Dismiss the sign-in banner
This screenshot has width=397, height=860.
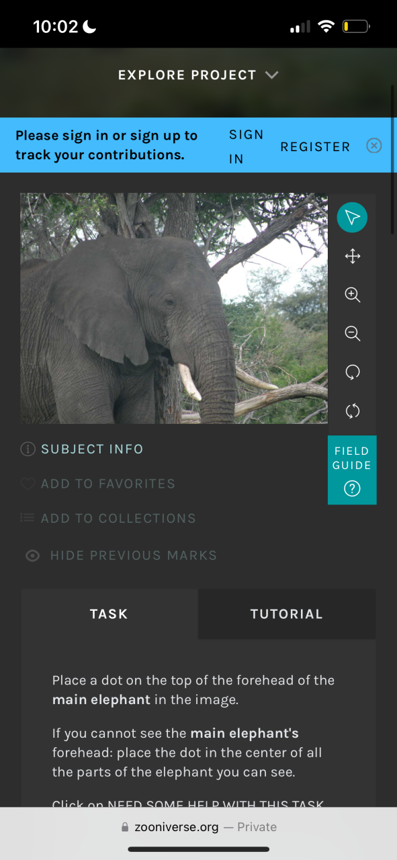pyautogui.click(x=374, y=146)
